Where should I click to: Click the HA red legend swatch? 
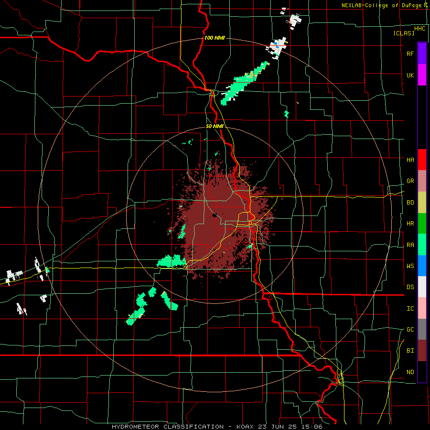(422, 160)
